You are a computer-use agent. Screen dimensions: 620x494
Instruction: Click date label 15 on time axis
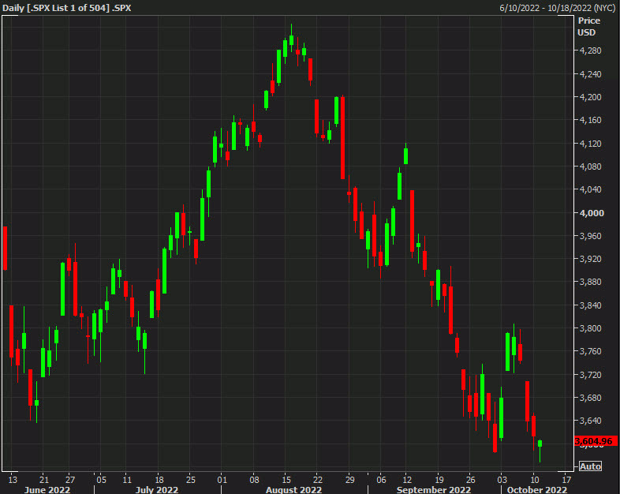(x=286, y=480)
